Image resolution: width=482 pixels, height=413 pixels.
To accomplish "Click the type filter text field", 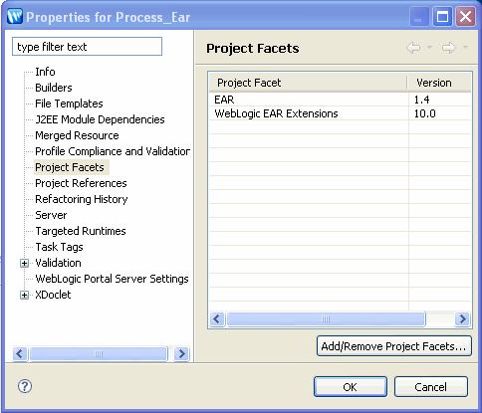I will pos(87,47).
